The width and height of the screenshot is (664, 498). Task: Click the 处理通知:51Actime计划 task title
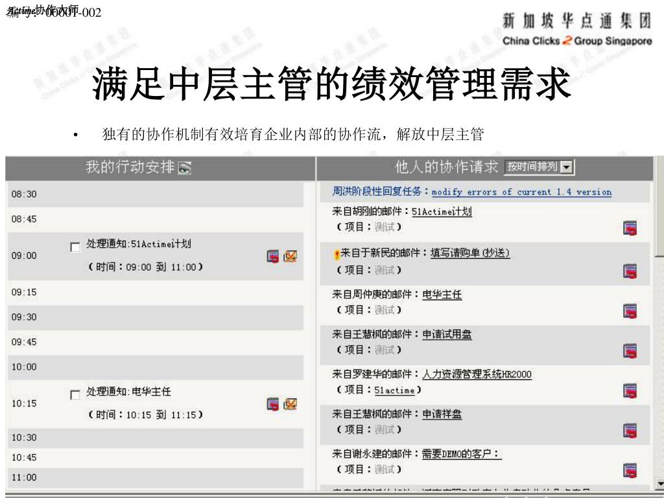click(x=139, y=244)
